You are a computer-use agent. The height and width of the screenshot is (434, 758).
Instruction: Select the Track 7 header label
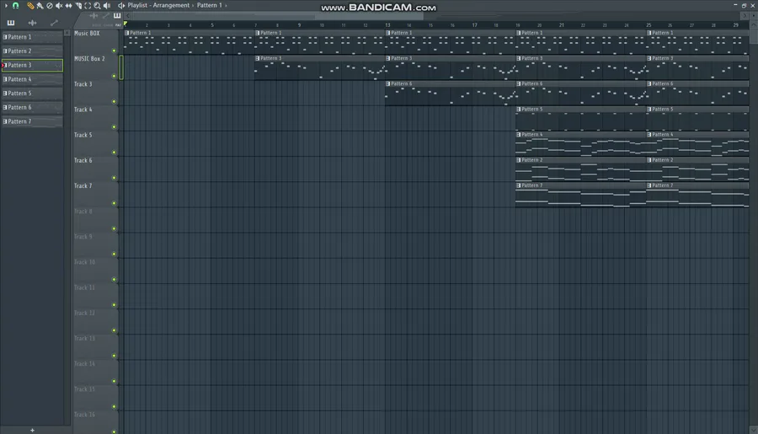83,185
